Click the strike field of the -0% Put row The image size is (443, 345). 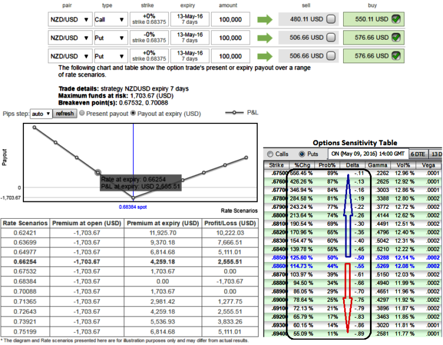149,37
